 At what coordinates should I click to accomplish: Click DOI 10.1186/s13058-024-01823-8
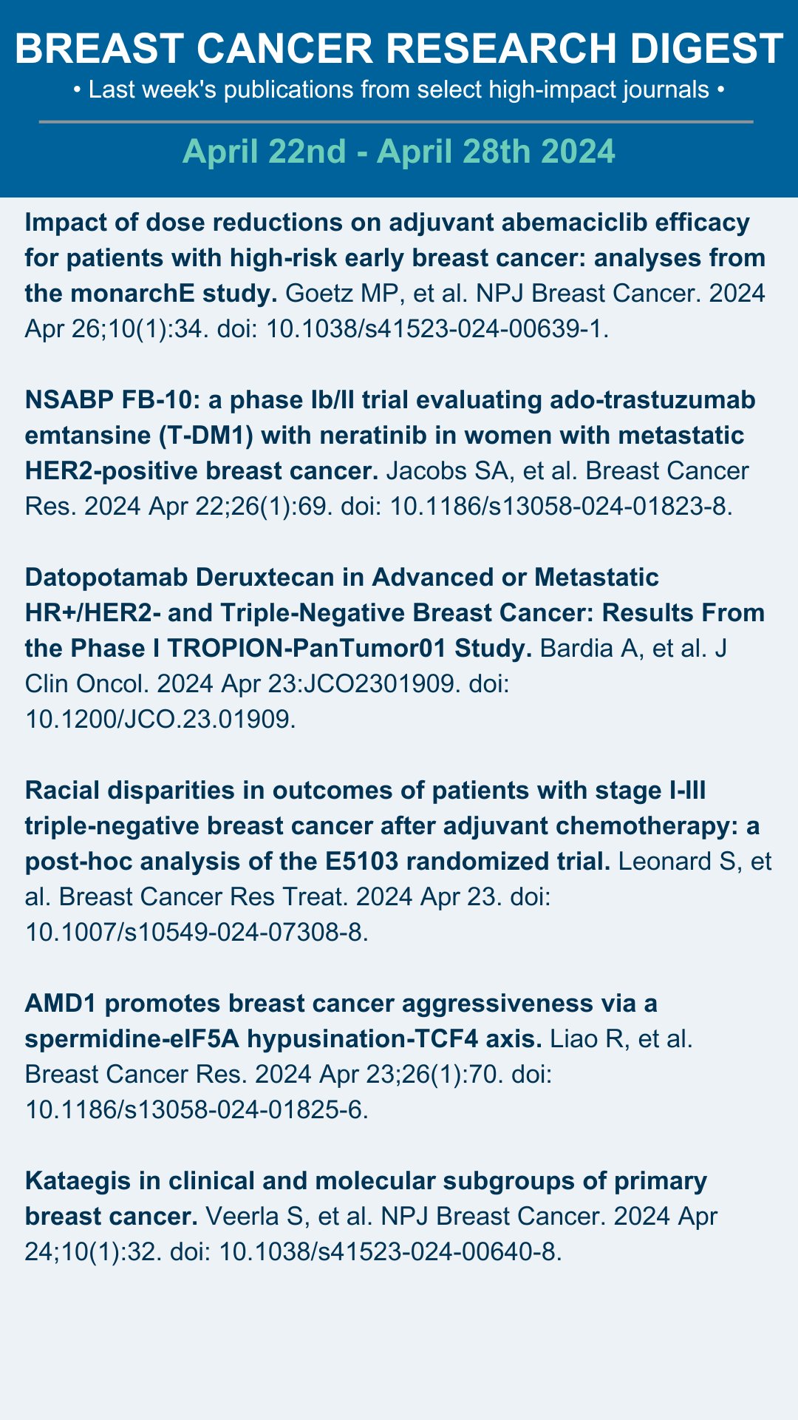(561, 507)
